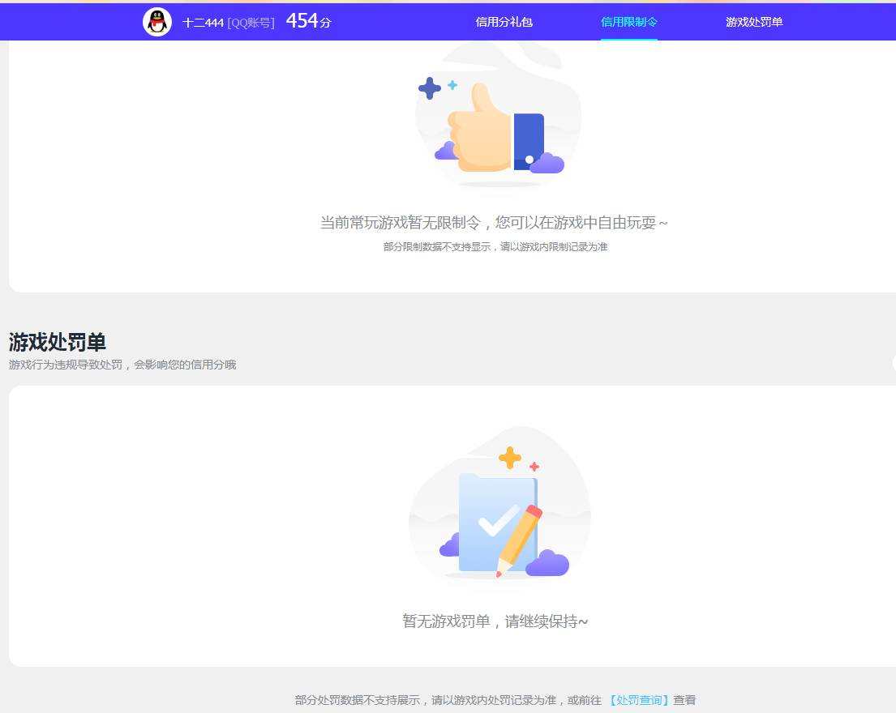Click the checklist and pencil illustration
Viewport: 896px width, 713px height.
coord(500,502)
